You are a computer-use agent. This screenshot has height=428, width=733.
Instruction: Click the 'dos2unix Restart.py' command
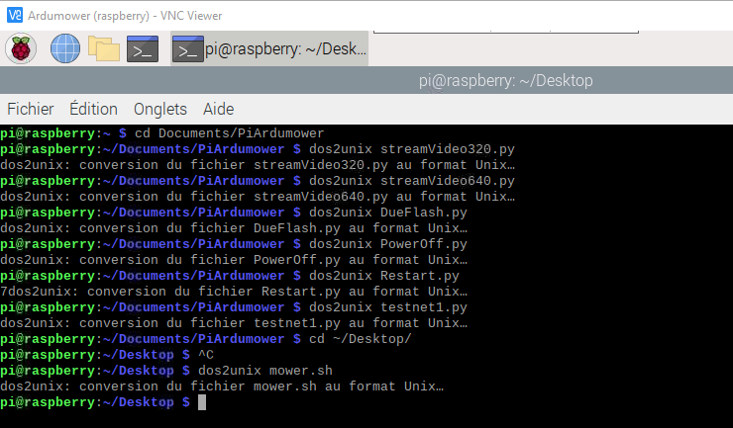[x=383, y=276]
